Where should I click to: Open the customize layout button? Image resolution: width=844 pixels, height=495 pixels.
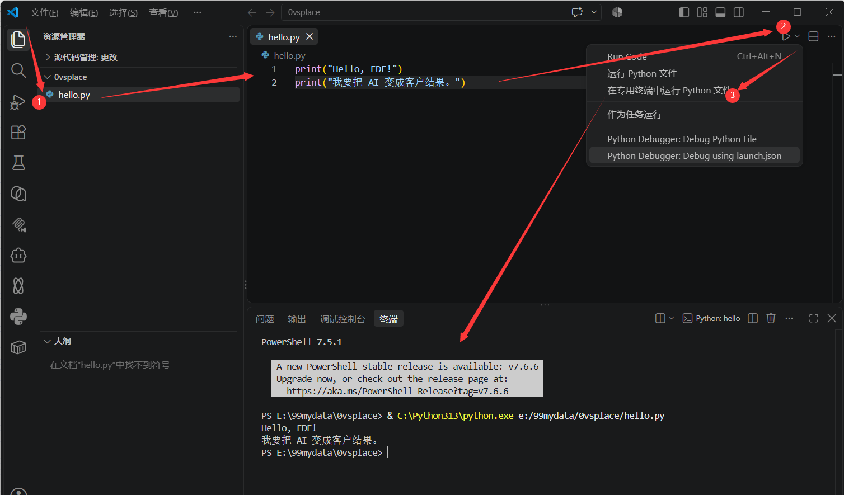pos(702,12)
